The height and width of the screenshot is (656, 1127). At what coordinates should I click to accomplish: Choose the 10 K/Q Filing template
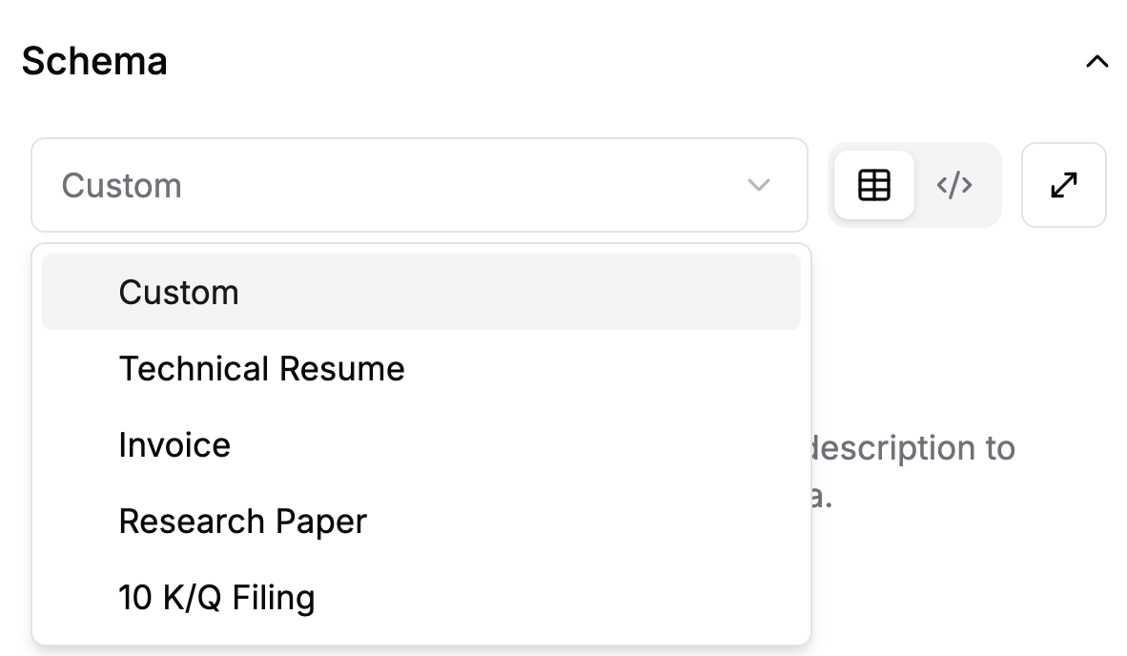point(421,597)
